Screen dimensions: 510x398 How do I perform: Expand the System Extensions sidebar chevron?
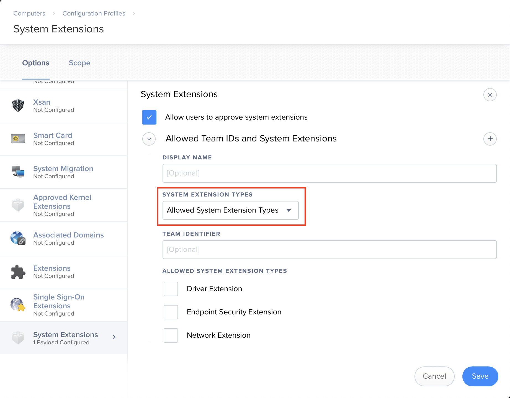pos(114,337)
